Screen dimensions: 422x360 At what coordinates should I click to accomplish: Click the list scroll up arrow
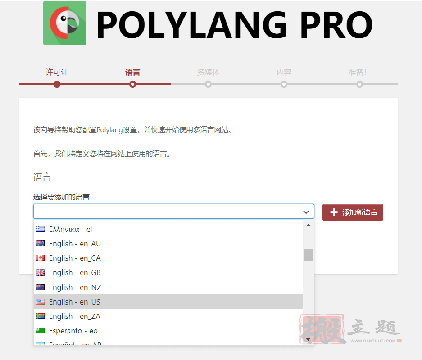(x=309, y=225)
